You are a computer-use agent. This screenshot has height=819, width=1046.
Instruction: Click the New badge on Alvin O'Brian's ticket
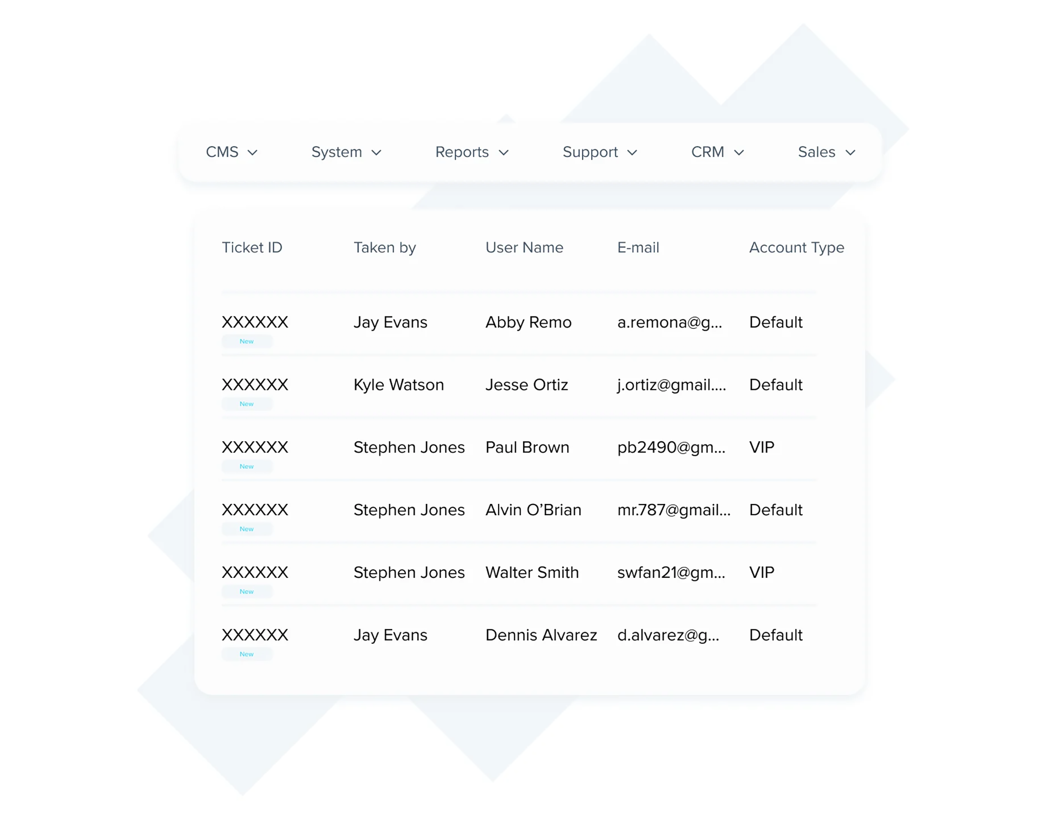point(247,529)
